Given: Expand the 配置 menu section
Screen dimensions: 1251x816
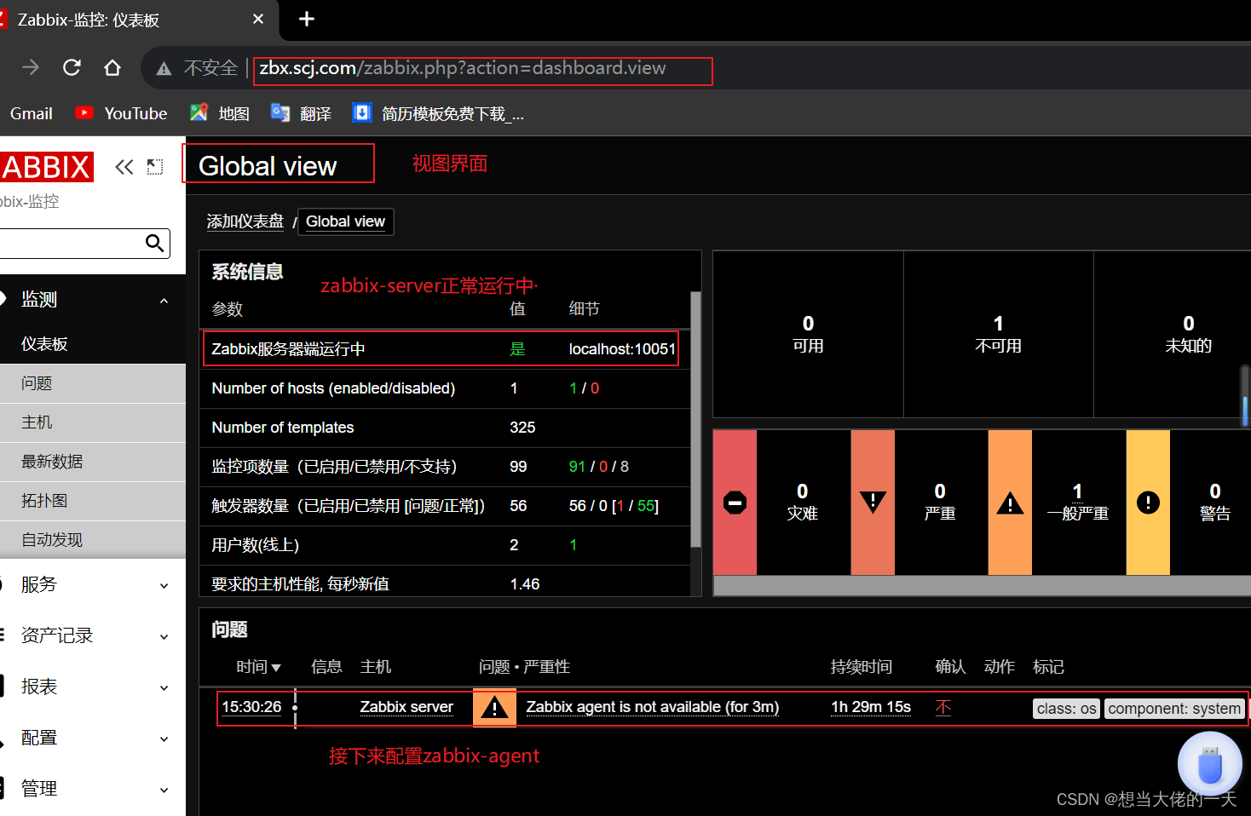Looking at the screenshot, I should (93, 738).
